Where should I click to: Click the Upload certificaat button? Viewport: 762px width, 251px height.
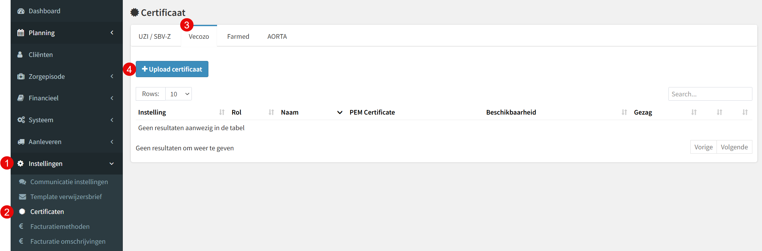pos(172,69)
